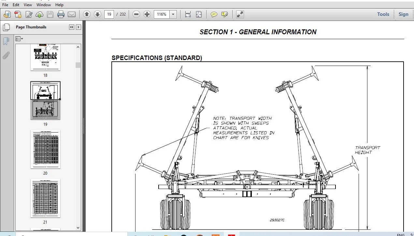The width and height of the screenshot is (414, 236).
Task: Click the thumbnails panel scrollbar thumb
Action: 78,65
